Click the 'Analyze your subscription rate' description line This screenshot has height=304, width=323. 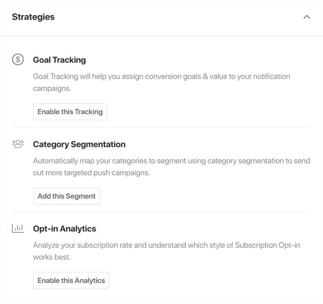(167, 245)
